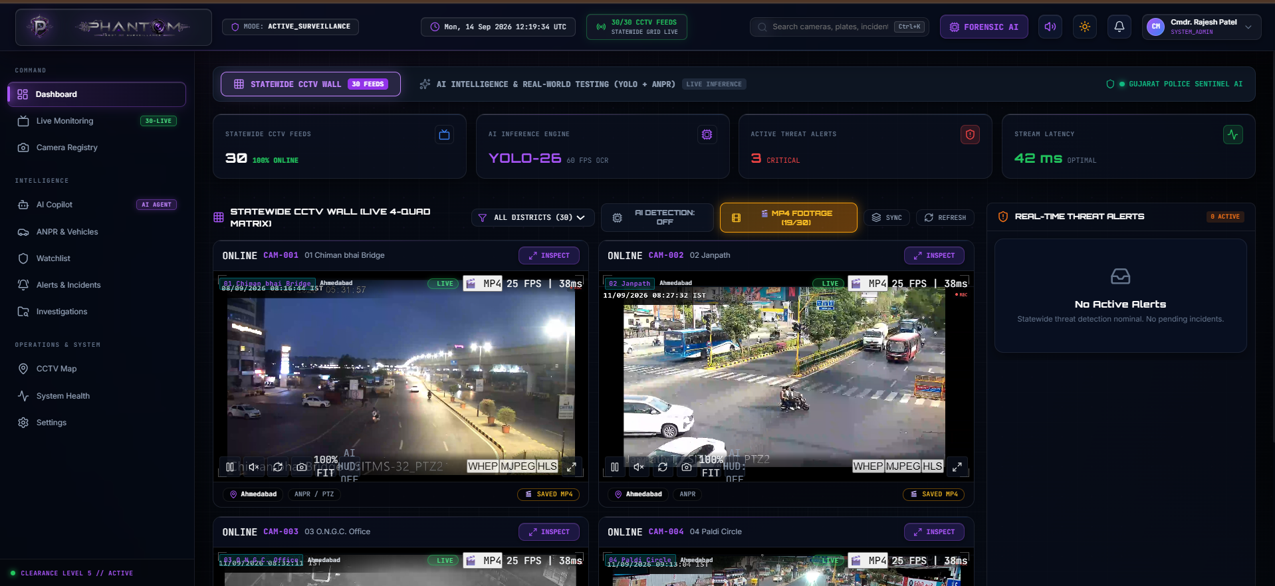1275x586 pixels.
Task: Go to the Watchlist page
Action: pyautogui.click(x=96, y=258)
